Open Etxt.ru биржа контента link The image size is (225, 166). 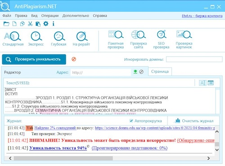coord(202,16)
